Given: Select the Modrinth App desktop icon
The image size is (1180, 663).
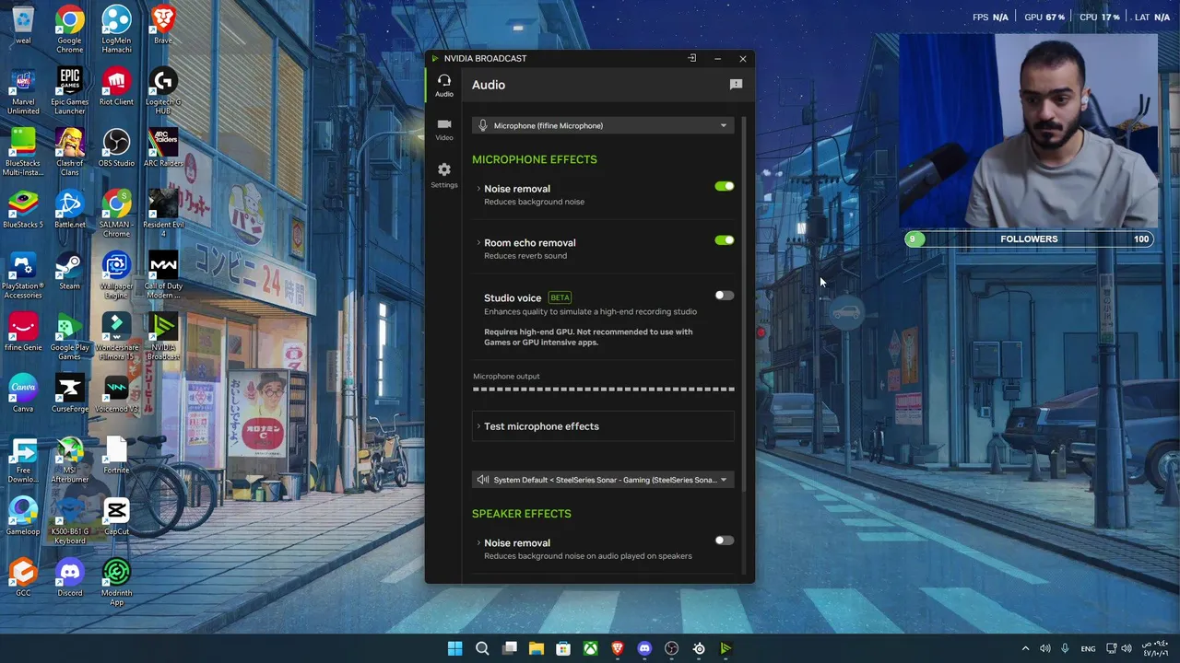Looking at the screenshot, I should 116,583.
